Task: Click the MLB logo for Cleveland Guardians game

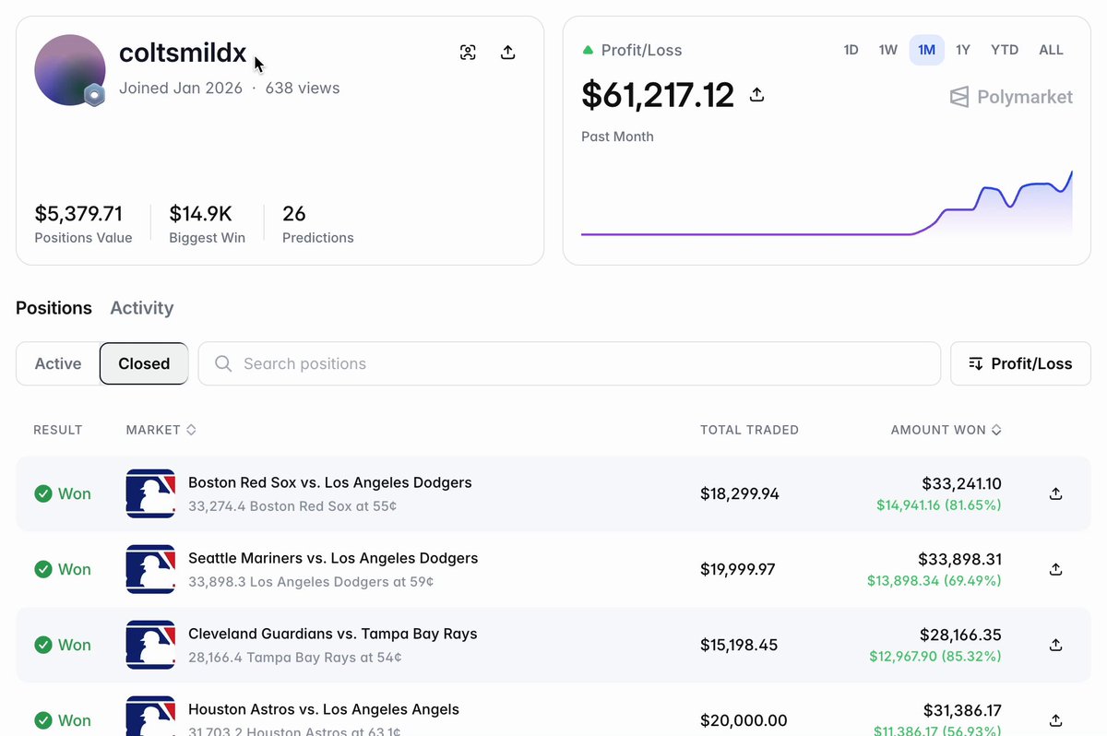Action: 150,645
